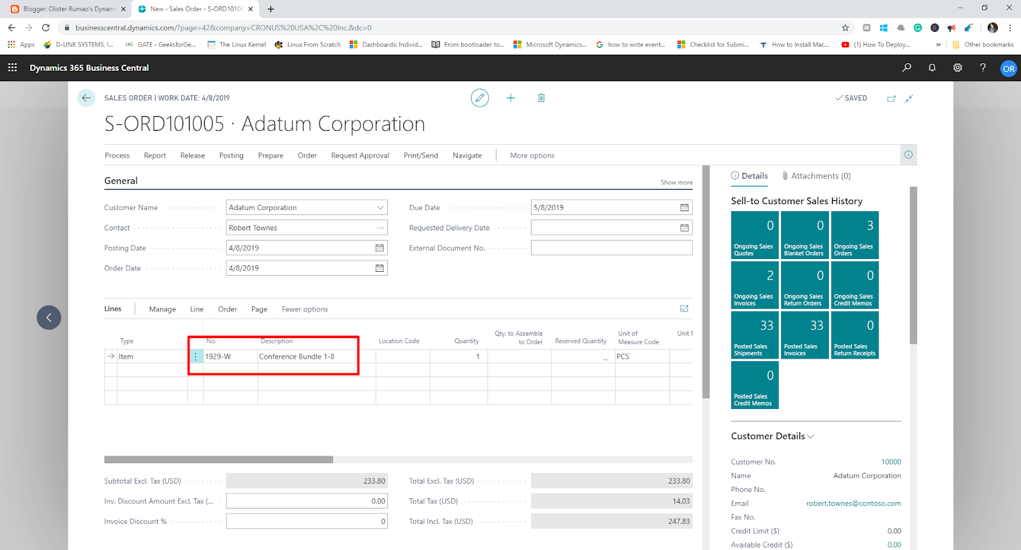The width and height of the screenshot is (1021, 550).
Task: Click More options in the action bar
Action: click(x=532, y=156)
